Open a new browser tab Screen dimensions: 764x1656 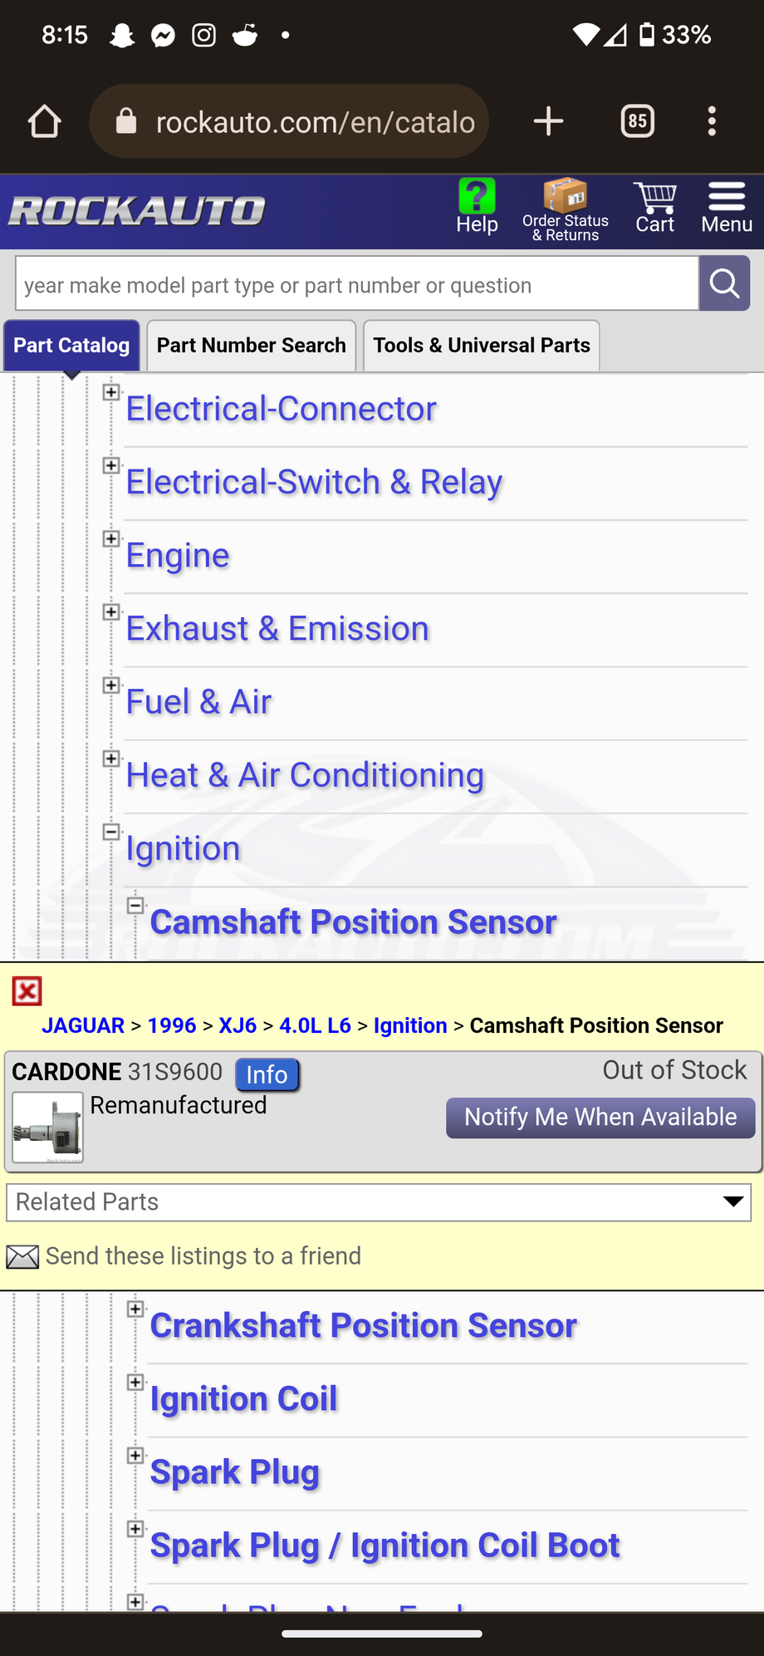coord(548,121)
